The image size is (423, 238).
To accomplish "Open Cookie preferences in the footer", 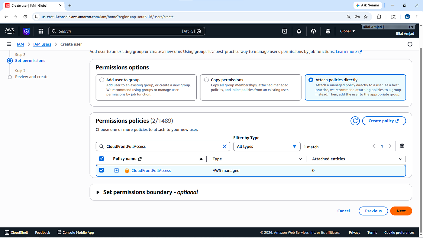I will click(399, 233).
